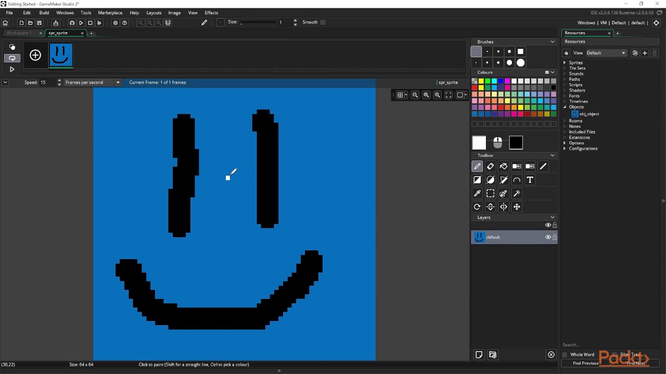Select the Text tool
Screen dimensions: 666x374
[x=530, y=180]
